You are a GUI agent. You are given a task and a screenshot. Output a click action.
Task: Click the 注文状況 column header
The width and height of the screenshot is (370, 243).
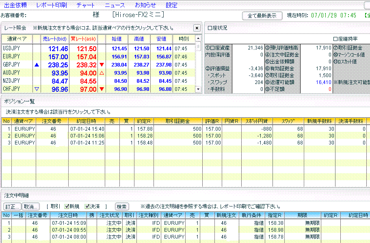coord(109,215)
